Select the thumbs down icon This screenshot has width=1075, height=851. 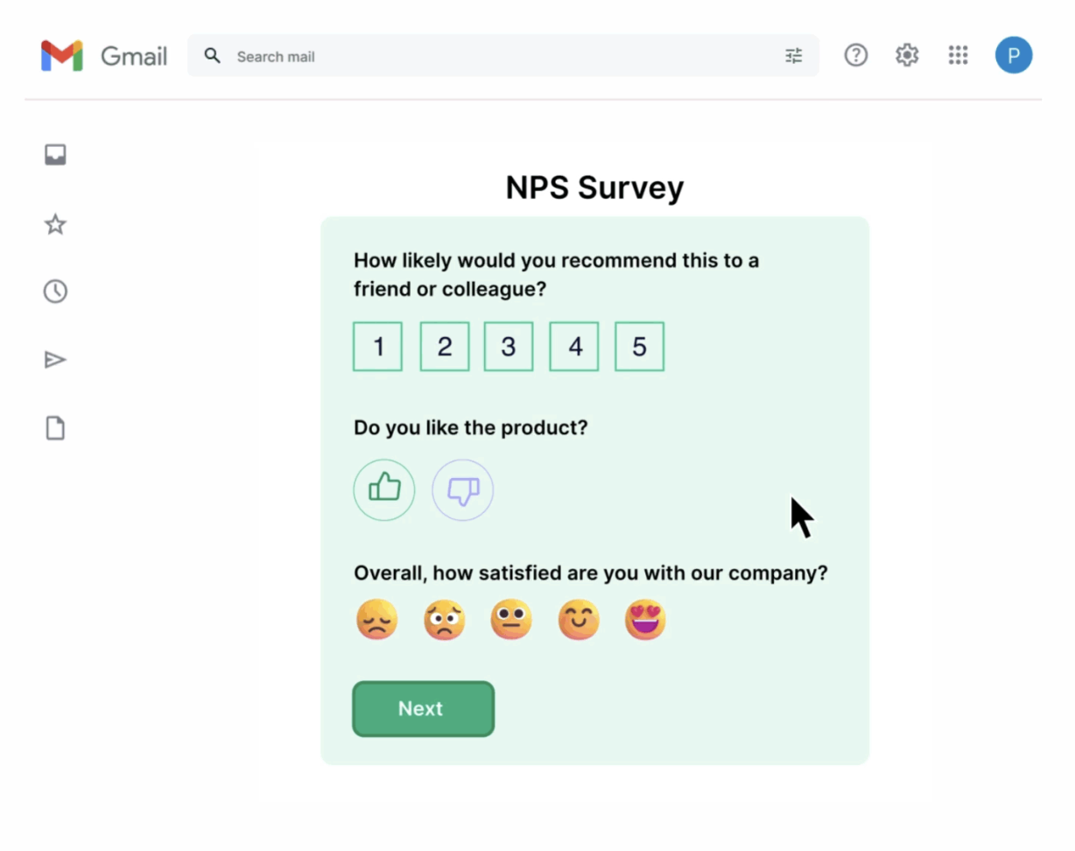463,490
